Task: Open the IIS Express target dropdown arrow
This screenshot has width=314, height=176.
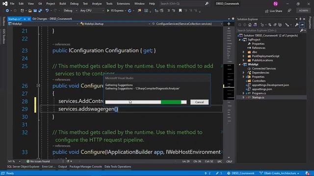Action: click(x=126, y=11)
